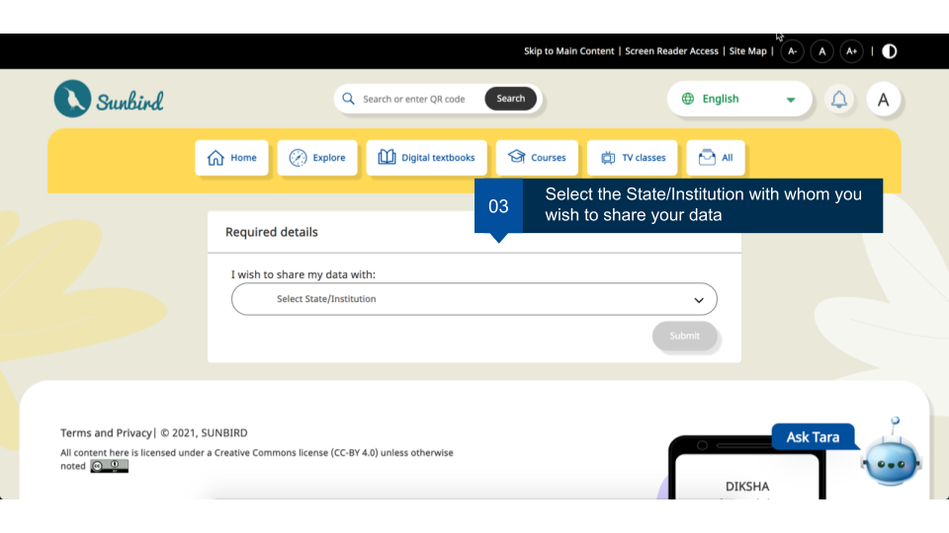
Task: Click the Sunbird logo
Action: 109,100
